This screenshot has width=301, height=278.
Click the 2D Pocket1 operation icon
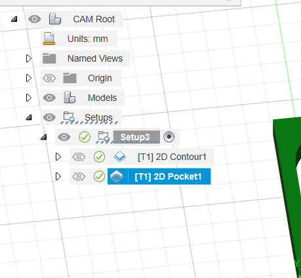point(117,176)
